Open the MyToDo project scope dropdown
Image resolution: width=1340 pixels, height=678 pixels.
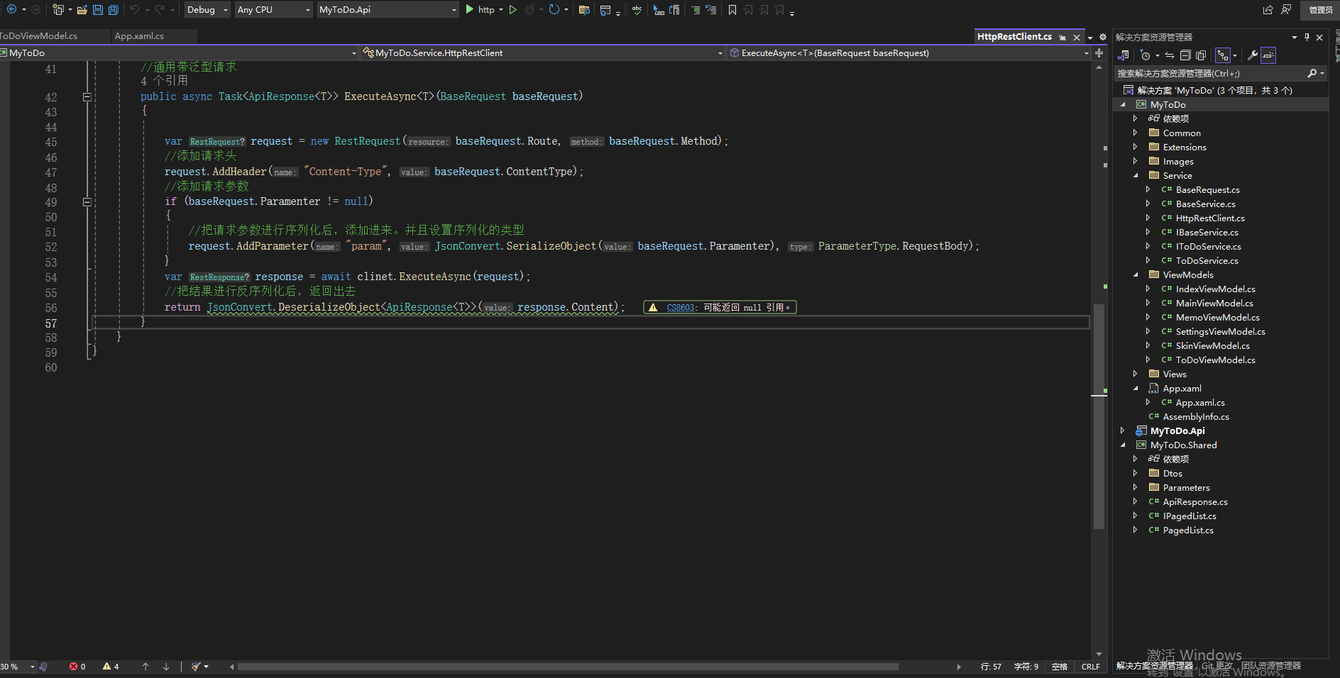(180, 53)
